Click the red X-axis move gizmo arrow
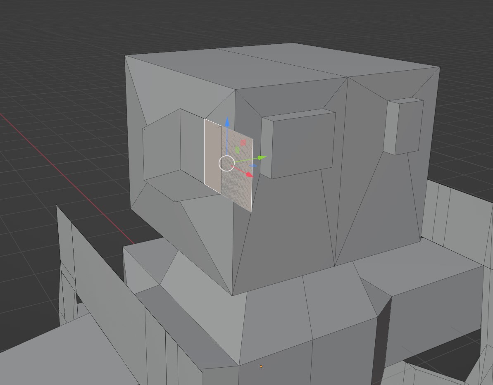 [x=249, y=174]
